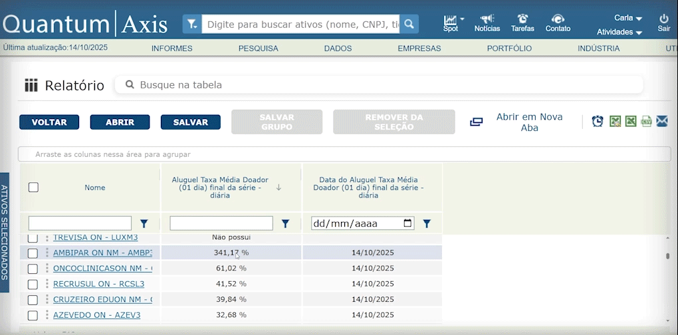
Task: Export report as CSV file icon
Action: coord(646,121)
